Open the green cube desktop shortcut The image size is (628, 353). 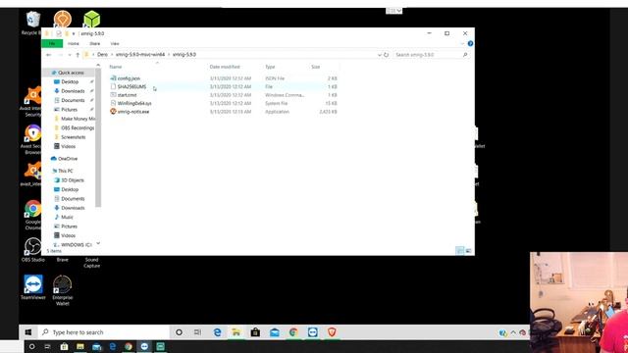(x=91, y=19)
